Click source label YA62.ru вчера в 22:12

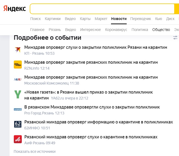click(x=70, y=98)
